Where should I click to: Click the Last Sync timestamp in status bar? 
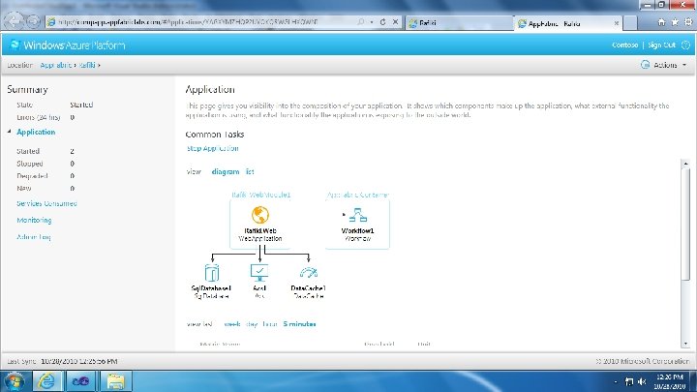click(x=79, y=361)
